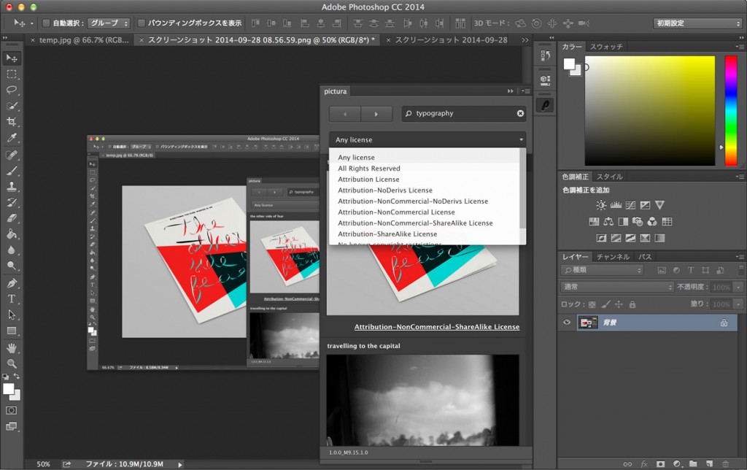Toggle lock image pixels
The height and width of the screenshot is (470, 747).
pyautogui.click(x=605, y=304)
